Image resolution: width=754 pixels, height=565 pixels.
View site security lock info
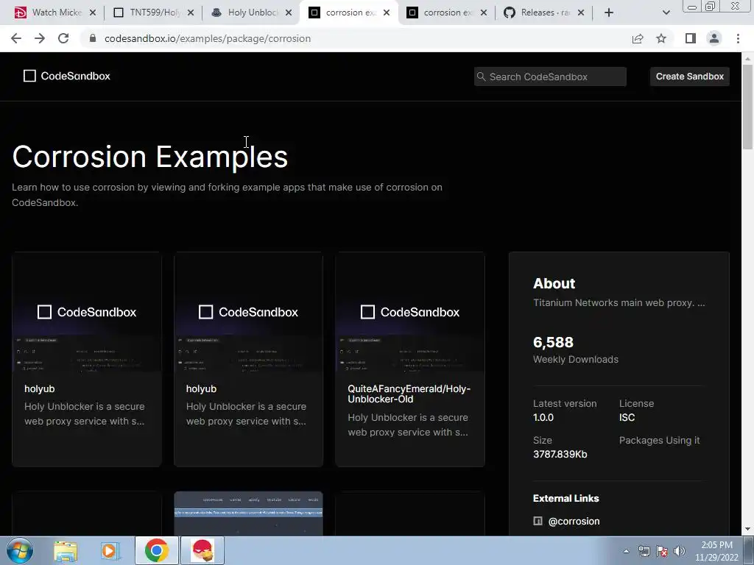[93, 38]
